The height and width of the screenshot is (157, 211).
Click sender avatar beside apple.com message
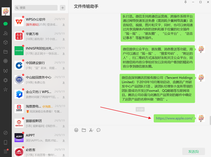click(201, 118)
